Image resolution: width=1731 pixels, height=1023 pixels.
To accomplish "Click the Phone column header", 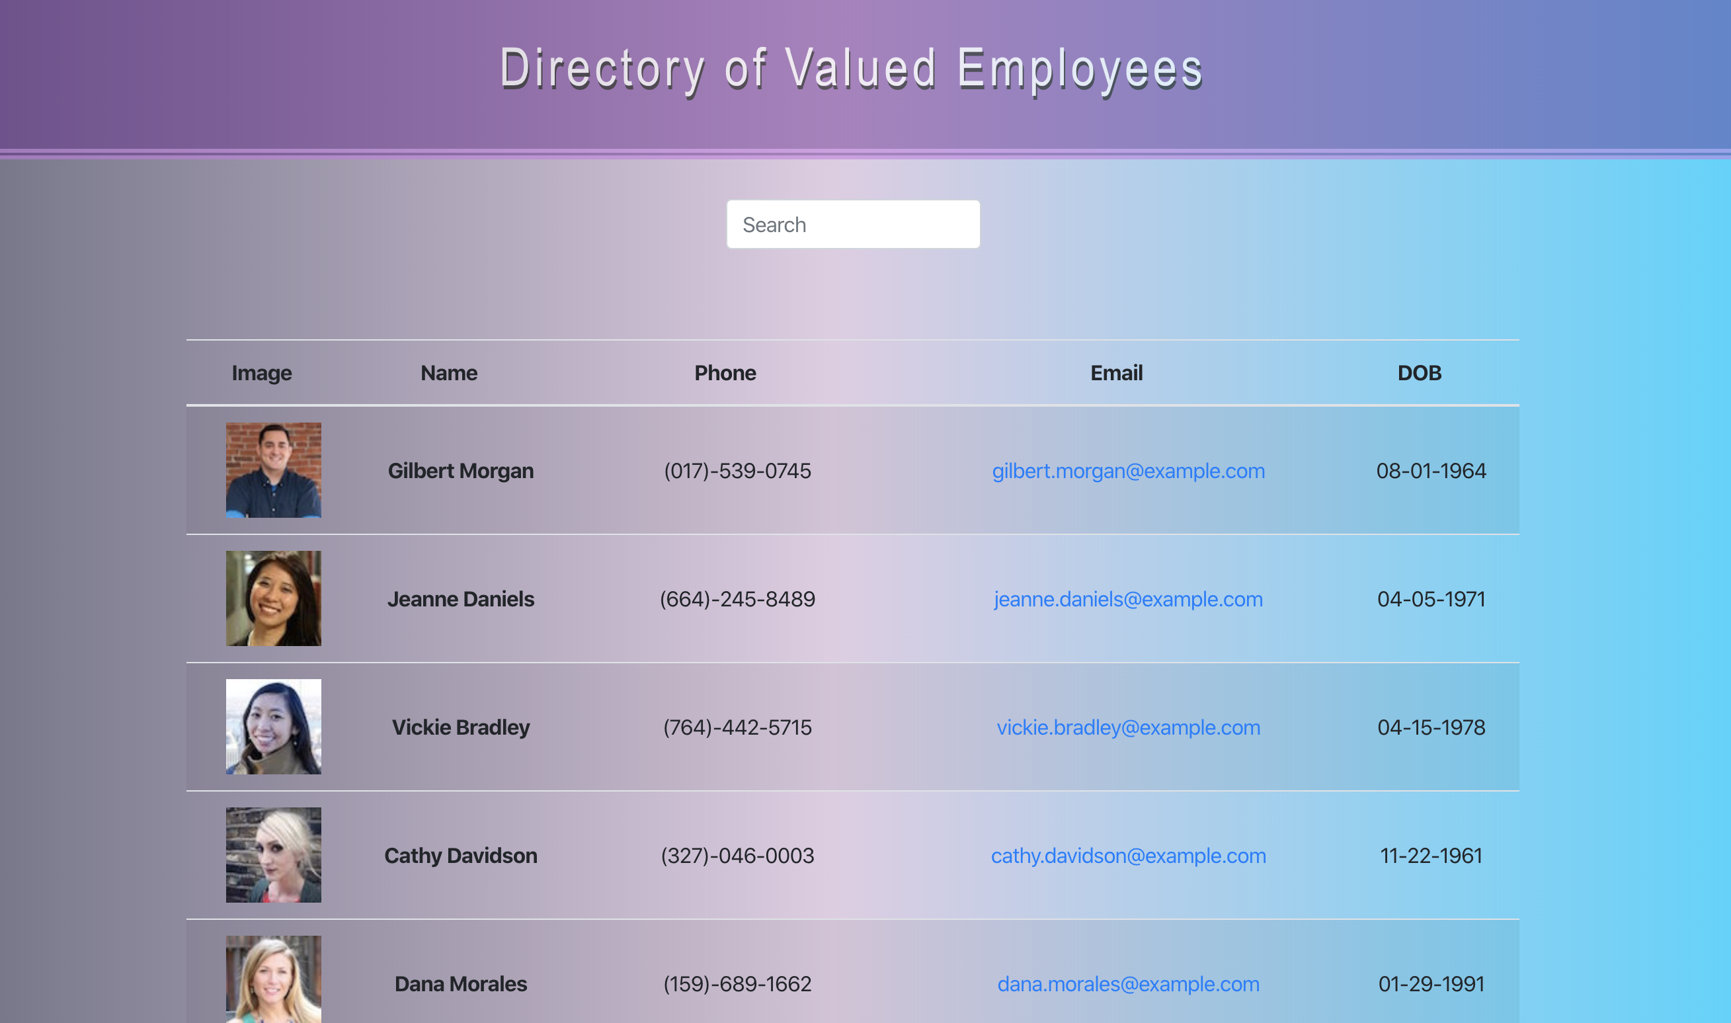I will point(725,373).
